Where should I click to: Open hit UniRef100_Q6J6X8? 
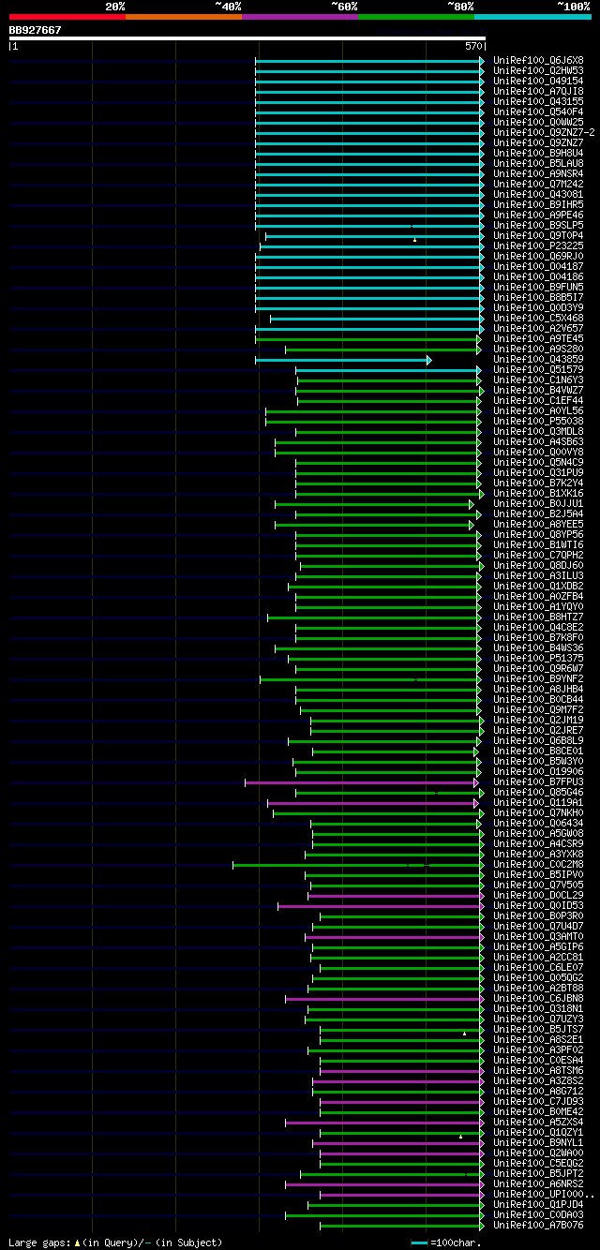(x=538, y=60)
